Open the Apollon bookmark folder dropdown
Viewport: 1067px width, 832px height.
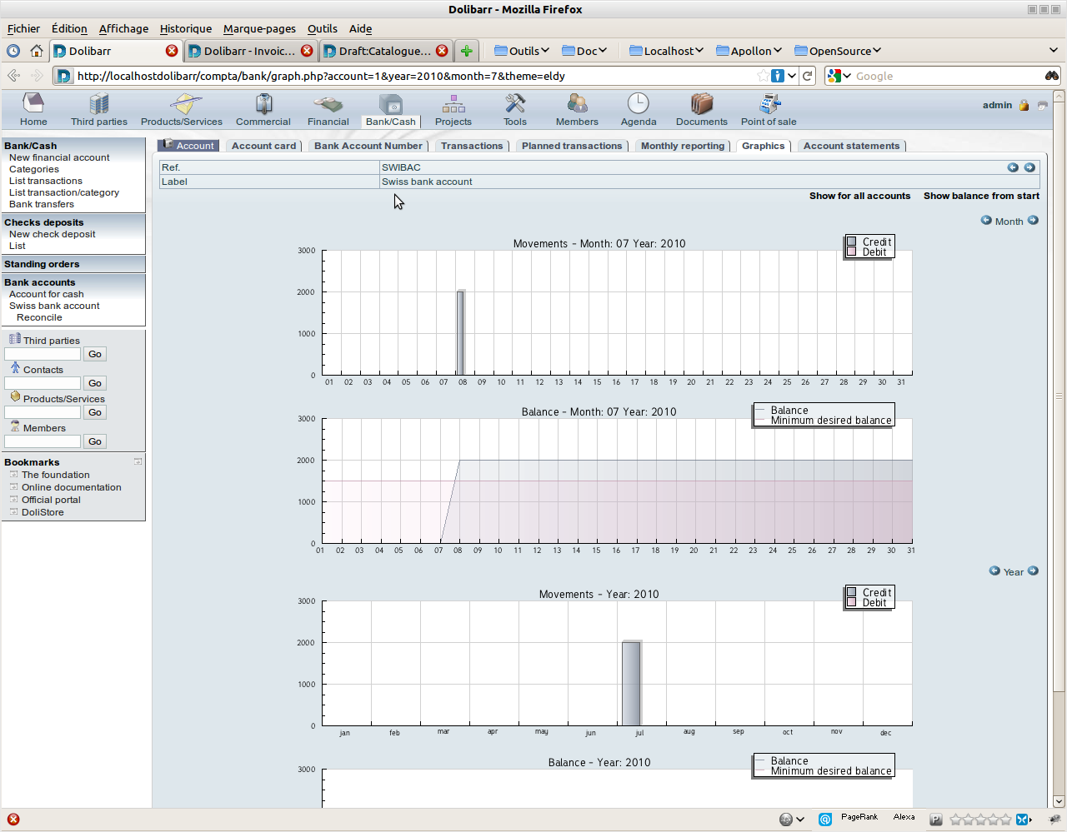pos(749,51)
